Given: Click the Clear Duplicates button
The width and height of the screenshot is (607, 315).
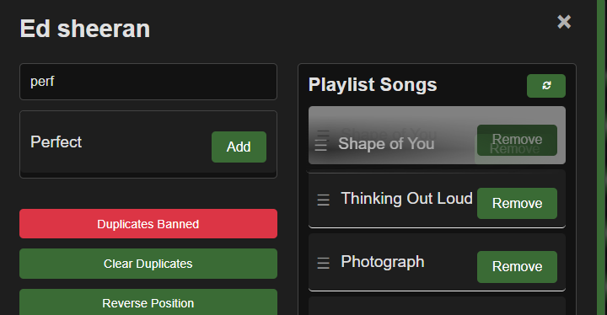Looking at the screenshot, I should (x=148, y=264).
